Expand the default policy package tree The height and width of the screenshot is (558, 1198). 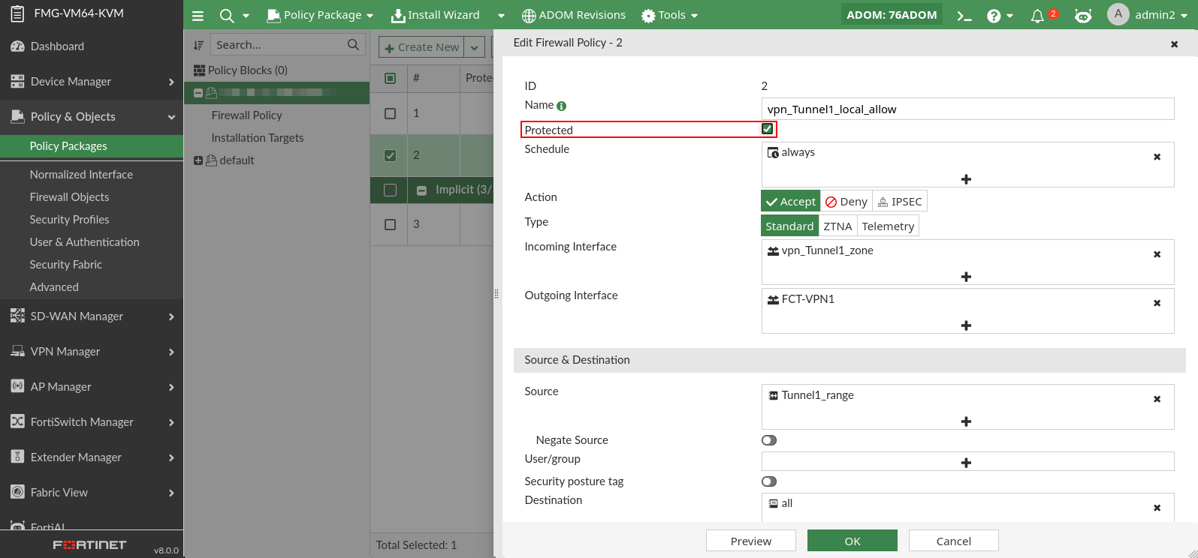tap(198, 160)
